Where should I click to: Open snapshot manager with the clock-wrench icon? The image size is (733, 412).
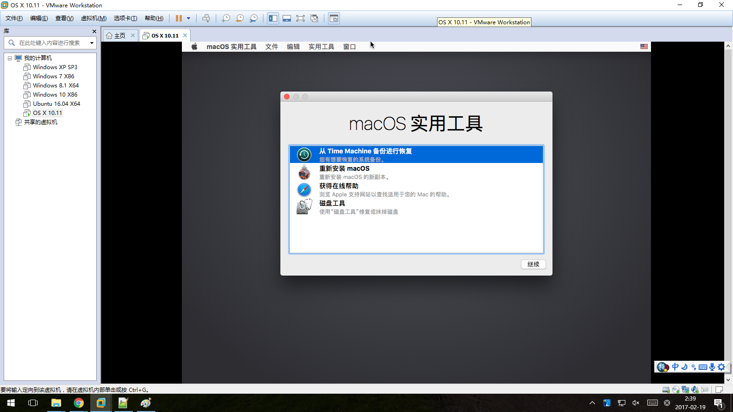coord(253,18)
